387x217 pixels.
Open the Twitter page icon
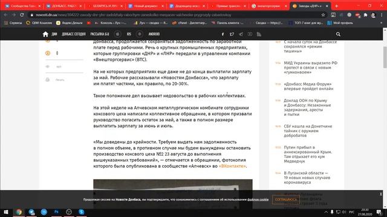pos(232,34)
